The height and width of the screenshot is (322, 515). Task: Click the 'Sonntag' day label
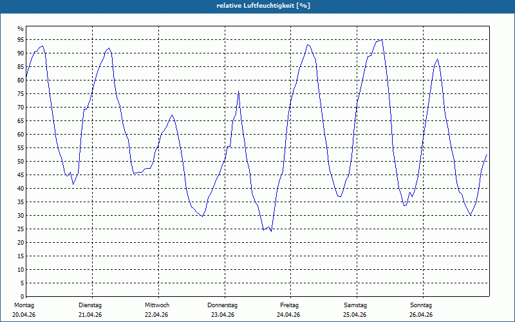(x=421, y=305)
